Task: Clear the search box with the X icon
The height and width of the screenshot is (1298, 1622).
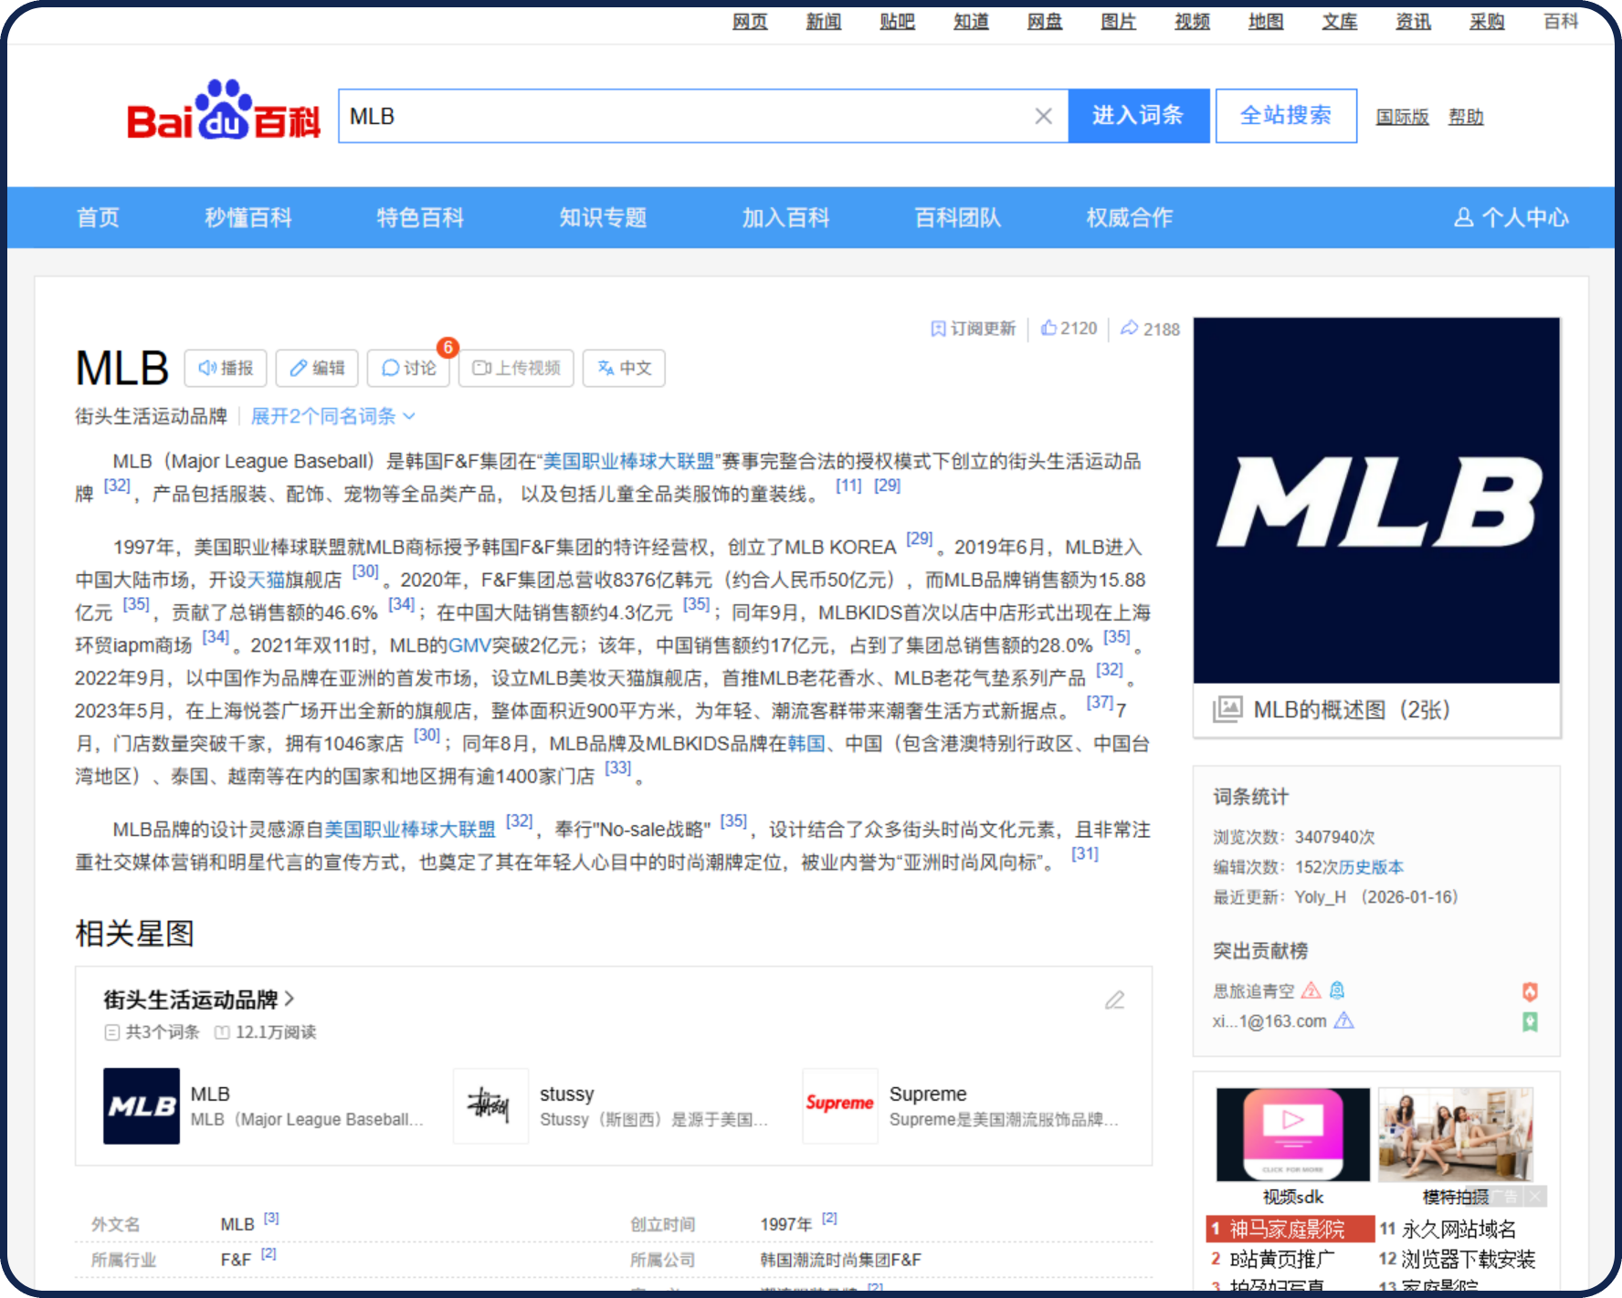Action: coord(1043,116)
